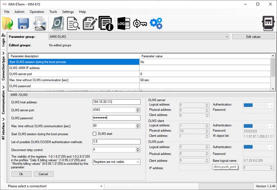Select the 'Max. time without DLMS communication [sec]' table row
The image size is (277, 190).
tap(139, 80)
